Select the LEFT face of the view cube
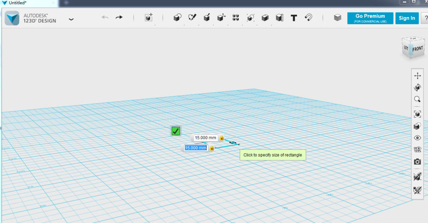Image resolution: width=428 pixels, height=223 pixels. [406, 48]
